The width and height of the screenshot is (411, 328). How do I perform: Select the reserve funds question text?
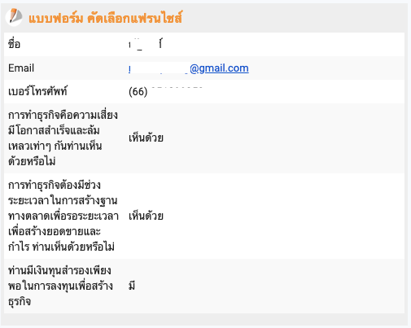click(x=60, y=286)
